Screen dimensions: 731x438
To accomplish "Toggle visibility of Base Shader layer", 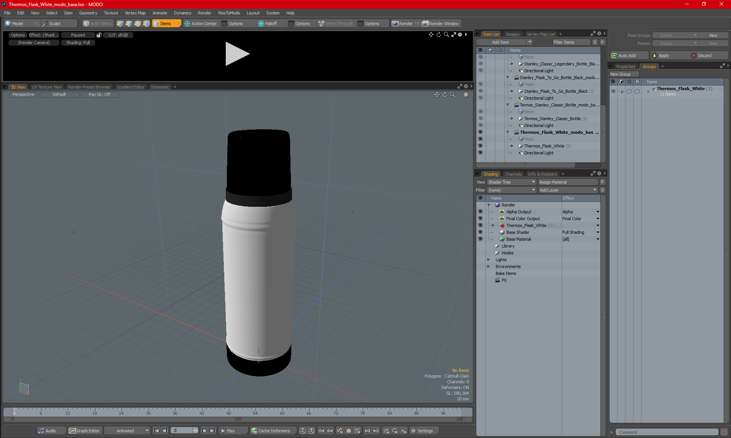I will [480, 232].
